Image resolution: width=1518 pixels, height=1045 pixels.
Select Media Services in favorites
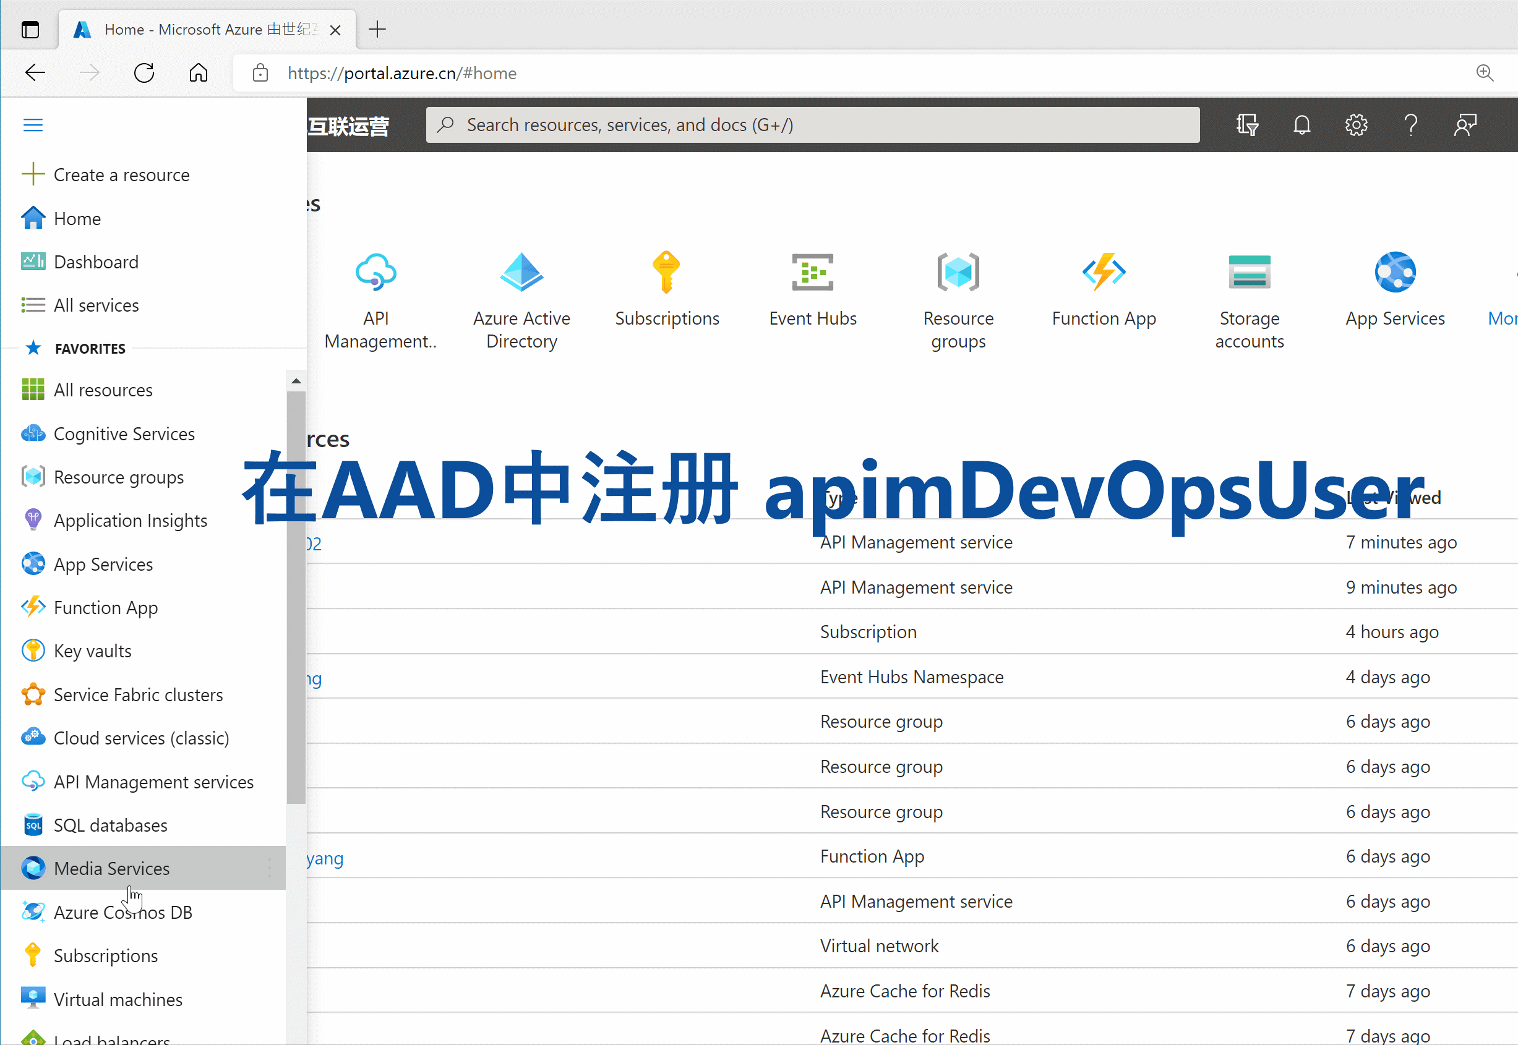point(111,868)
